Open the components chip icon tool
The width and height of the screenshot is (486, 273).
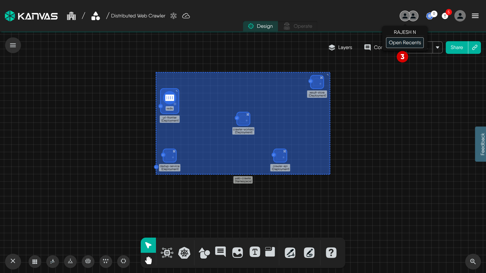pyautogui.click(x=167, y=253)
